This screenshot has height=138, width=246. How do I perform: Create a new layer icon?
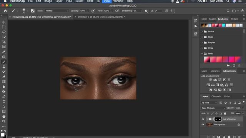click(x=234, y=137)
